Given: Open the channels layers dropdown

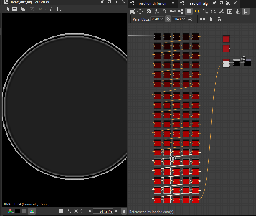Looking at the screenshot, I should pos(11,211).
